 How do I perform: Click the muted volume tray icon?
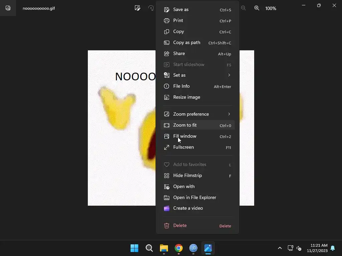coord(299,248)
